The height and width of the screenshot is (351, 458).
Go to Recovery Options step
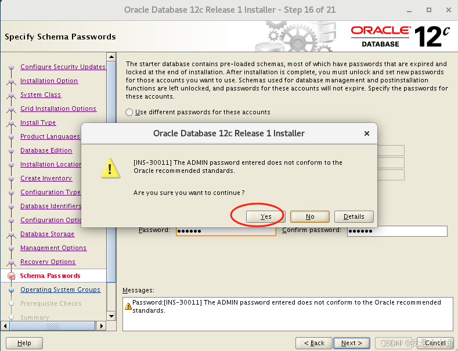coord(48,262)
